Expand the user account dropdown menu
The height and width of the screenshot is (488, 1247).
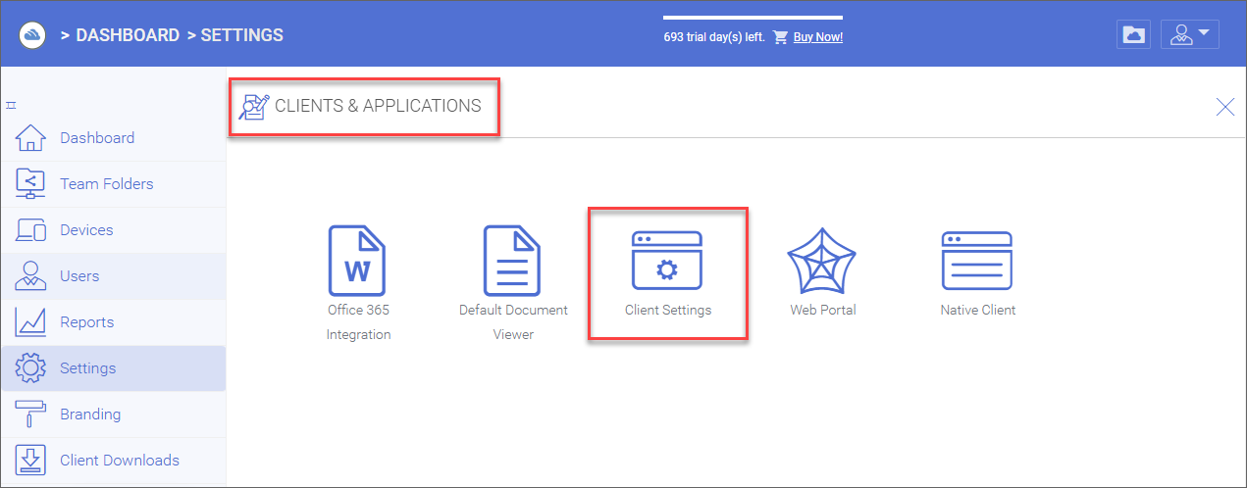coord(1190,35)
